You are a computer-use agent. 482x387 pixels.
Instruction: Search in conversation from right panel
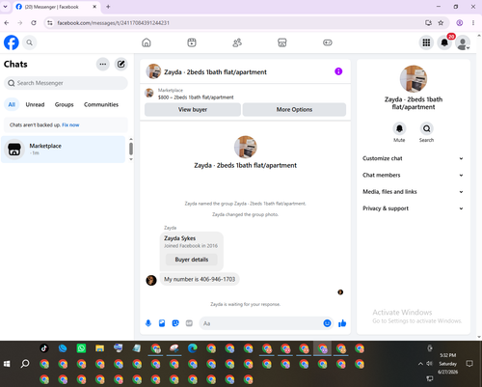[426, 128]
